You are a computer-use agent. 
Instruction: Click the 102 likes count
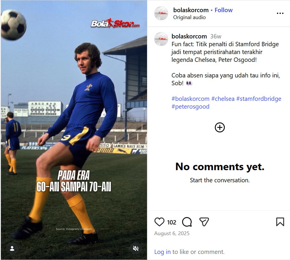(171, 222)
